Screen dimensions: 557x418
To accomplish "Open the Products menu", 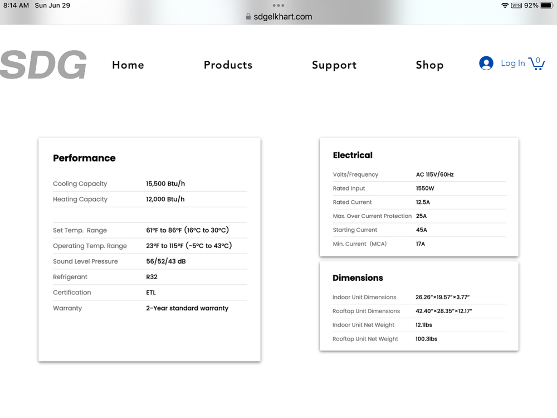I will (x=228, y=65).
